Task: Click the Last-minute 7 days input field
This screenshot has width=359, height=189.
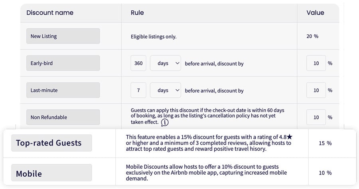Action: pyautogui.click(x=138, y=90)
